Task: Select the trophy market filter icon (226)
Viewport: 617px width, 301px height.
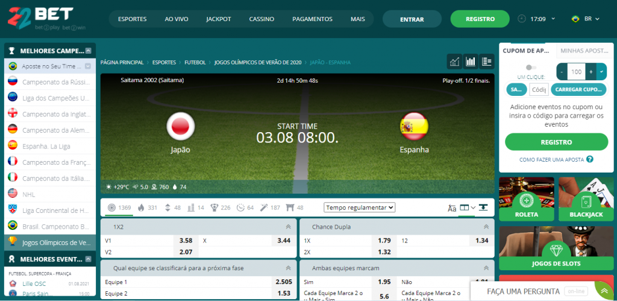Action: pyautogui.click(x=215, y=208)
